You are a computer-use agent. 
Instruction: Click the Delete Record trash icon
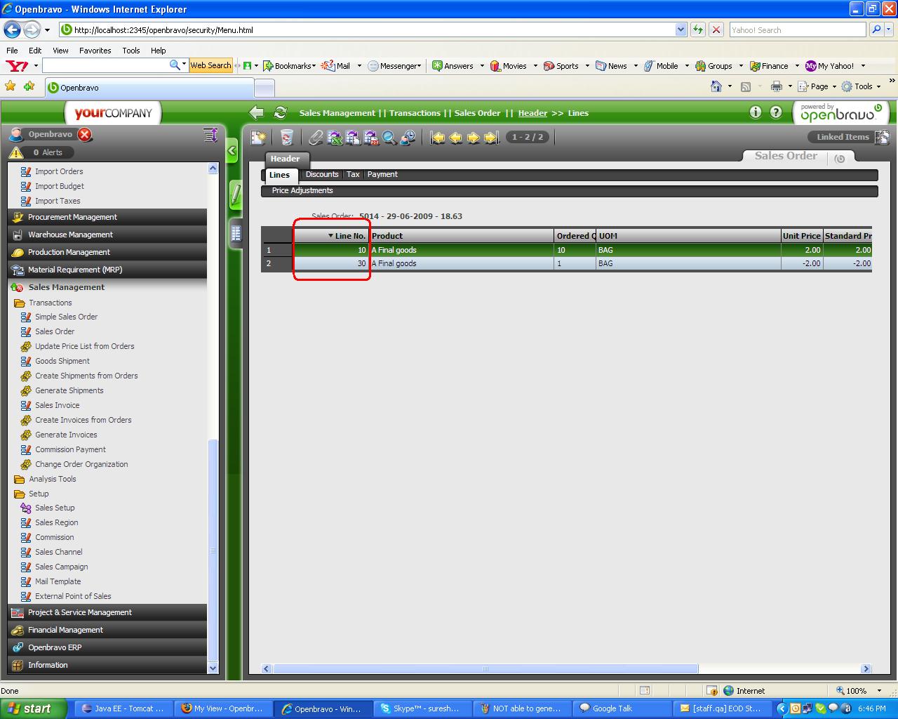pyautogui.click(x=286, y=138)
